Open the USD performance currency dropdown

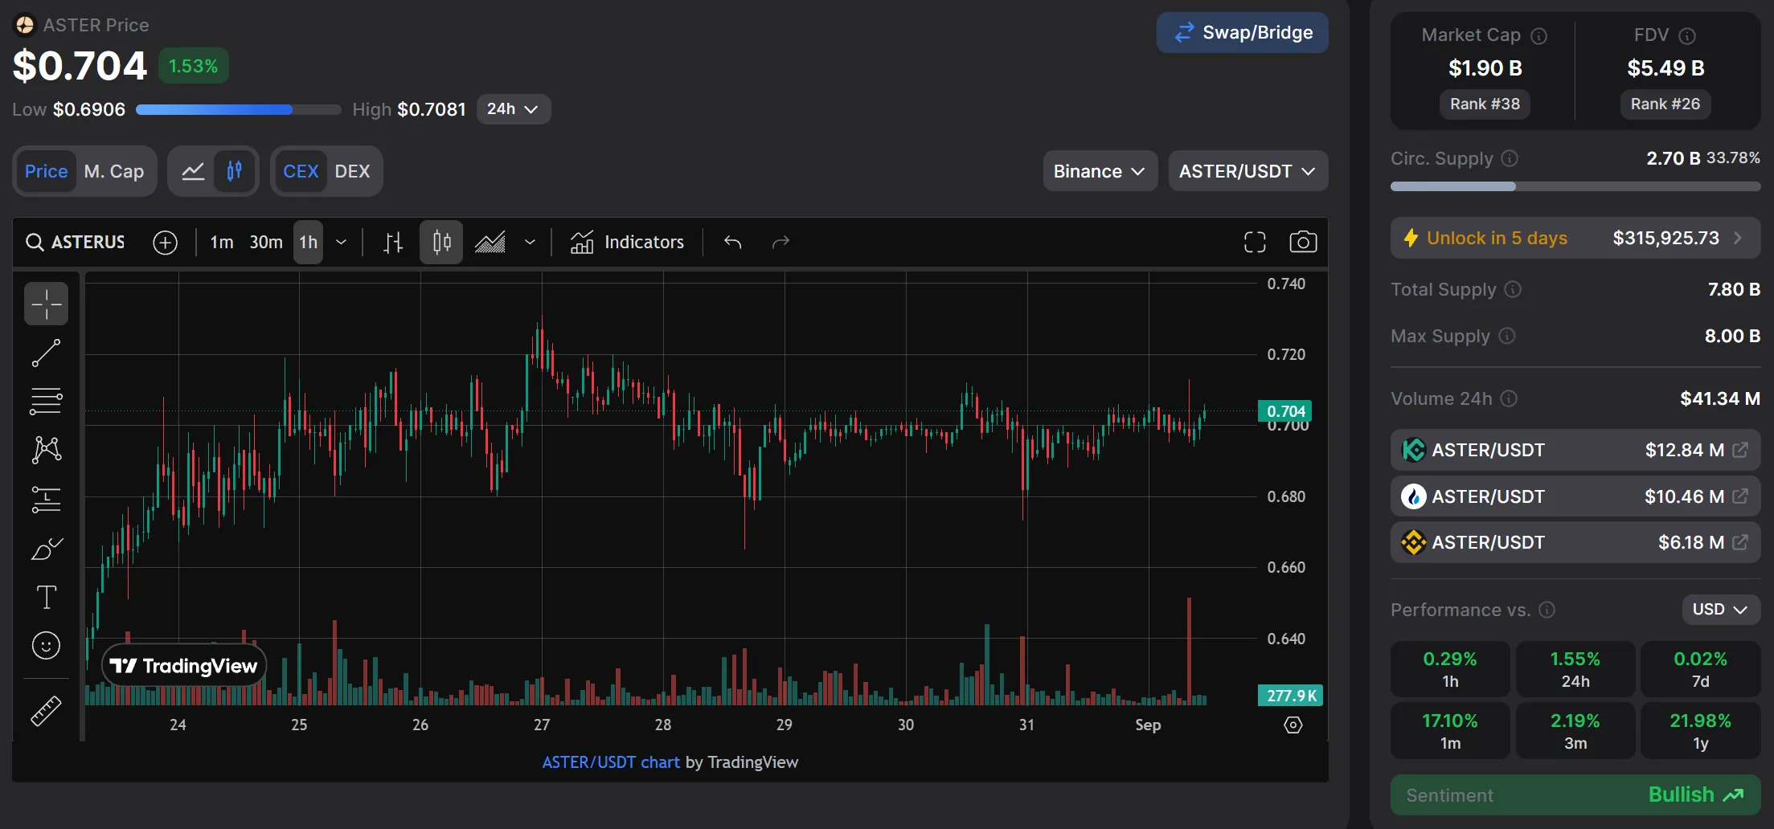point(1721,609)
